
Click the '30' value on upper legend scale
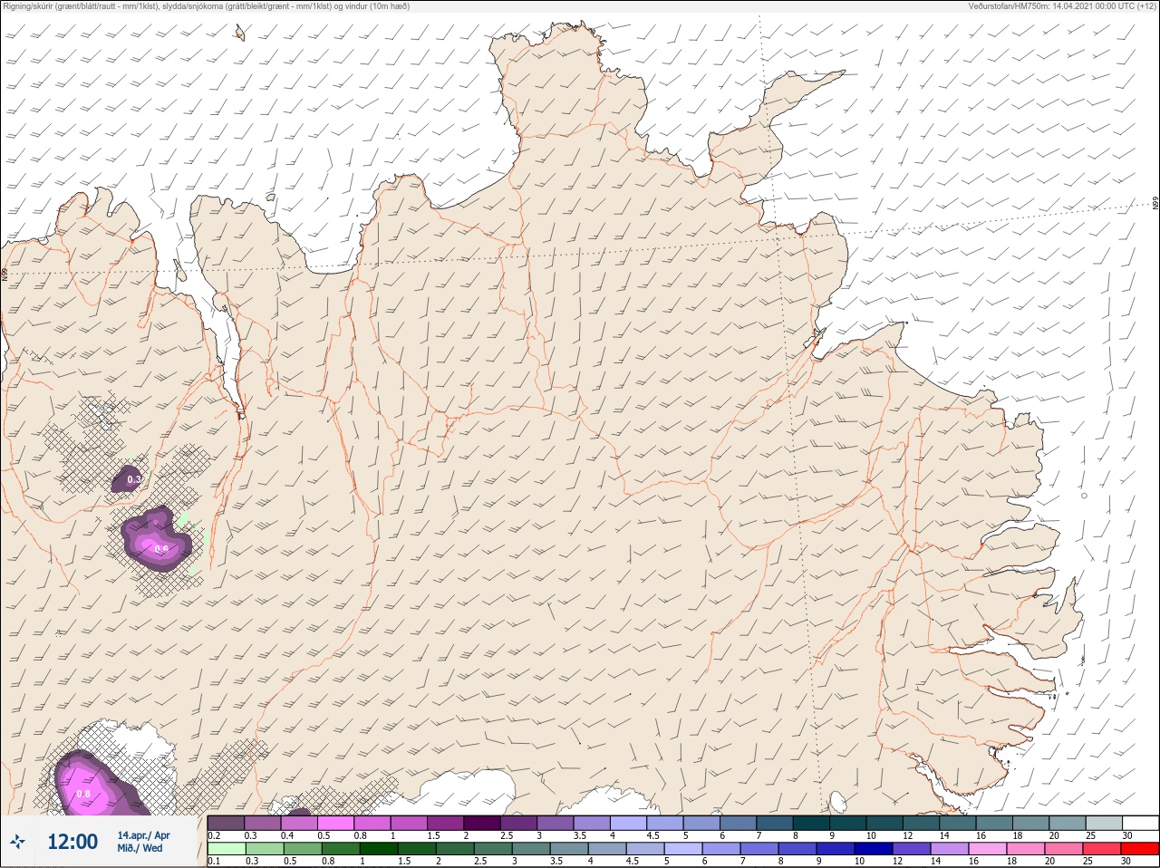(x=1126, y=835)
